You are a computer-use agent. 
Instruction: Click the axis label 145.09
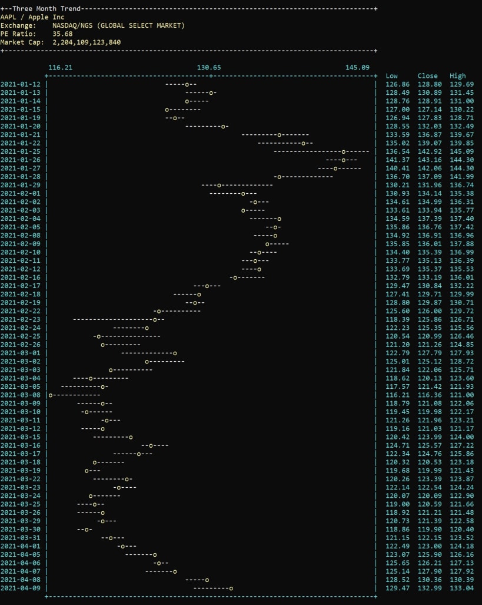tap(357, 68)
